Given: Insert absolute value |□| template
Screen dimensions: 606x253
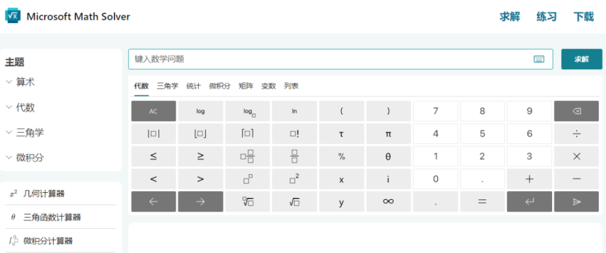Looking at the screenshot, I should click(x=153, y=134).
